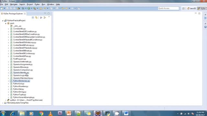Click the green Run button in toolbar
Image resolution: width=207 pixels, height=116 pixels.
29,8
